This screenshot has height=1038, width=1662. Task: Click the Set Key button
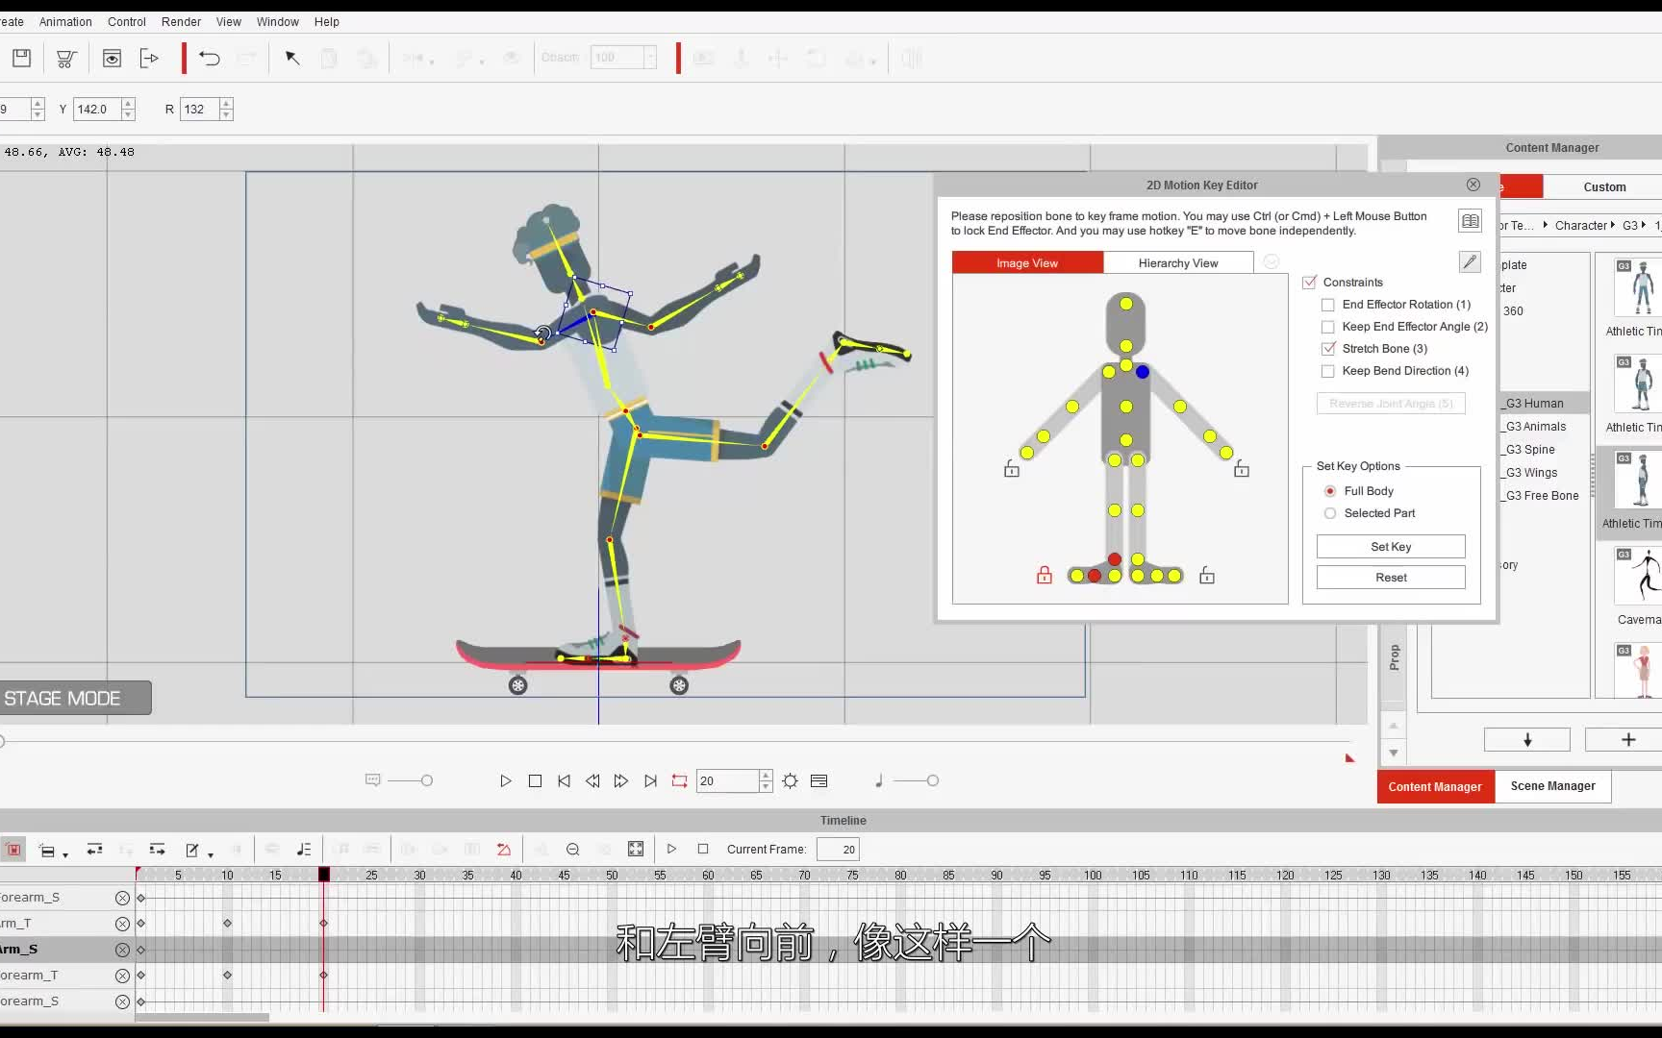click(1390, 546)
